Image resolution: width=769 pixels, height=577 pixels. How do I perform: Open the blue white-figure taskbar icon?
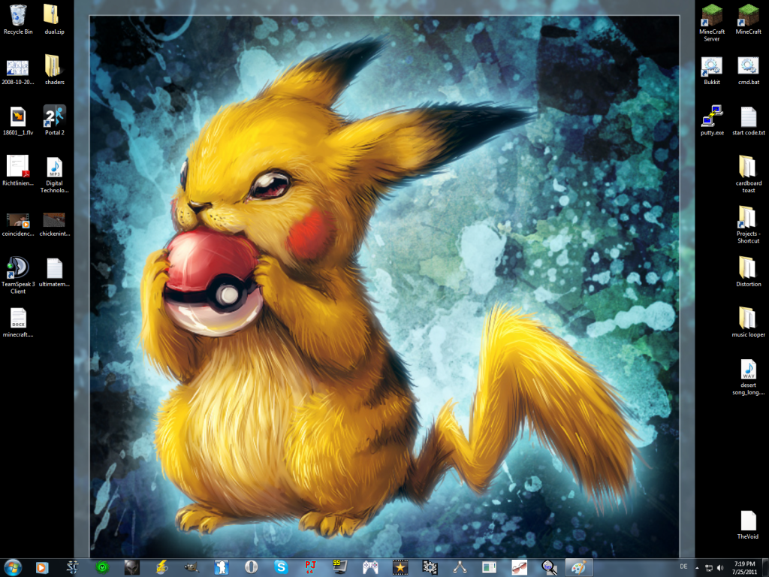click(x=222, y=568)
